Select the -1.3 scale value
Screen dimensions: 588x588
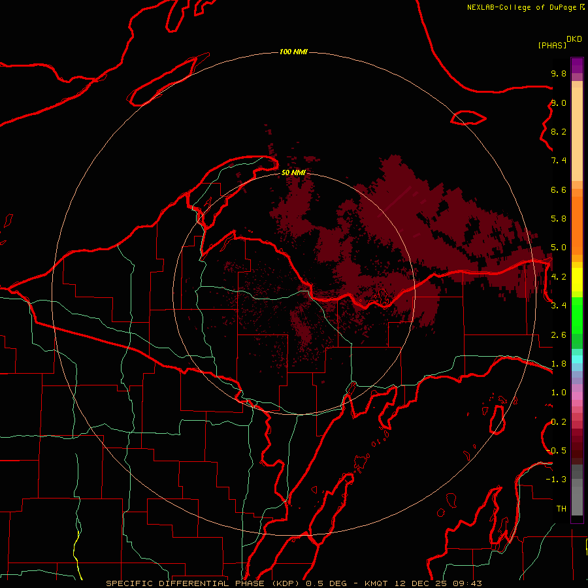pyautogui.click(x=557, y=480)
